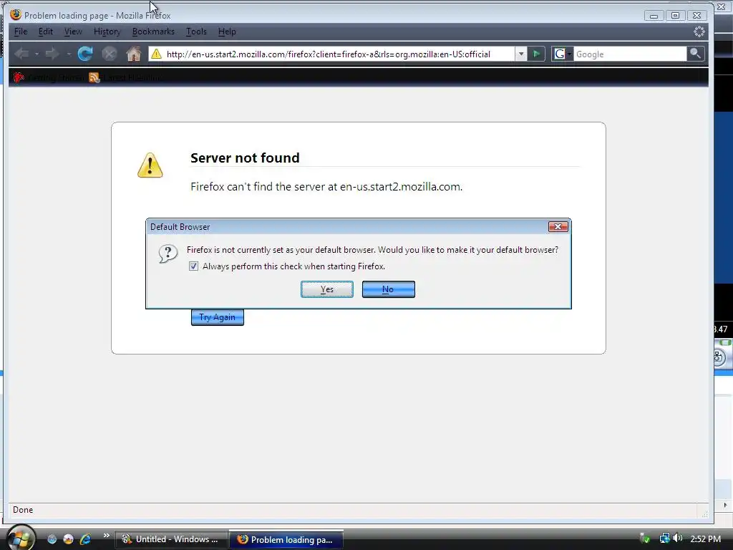This screenshot has height=550, width=733.
Task: Open the network tray icon
Action: click(664, 539)
